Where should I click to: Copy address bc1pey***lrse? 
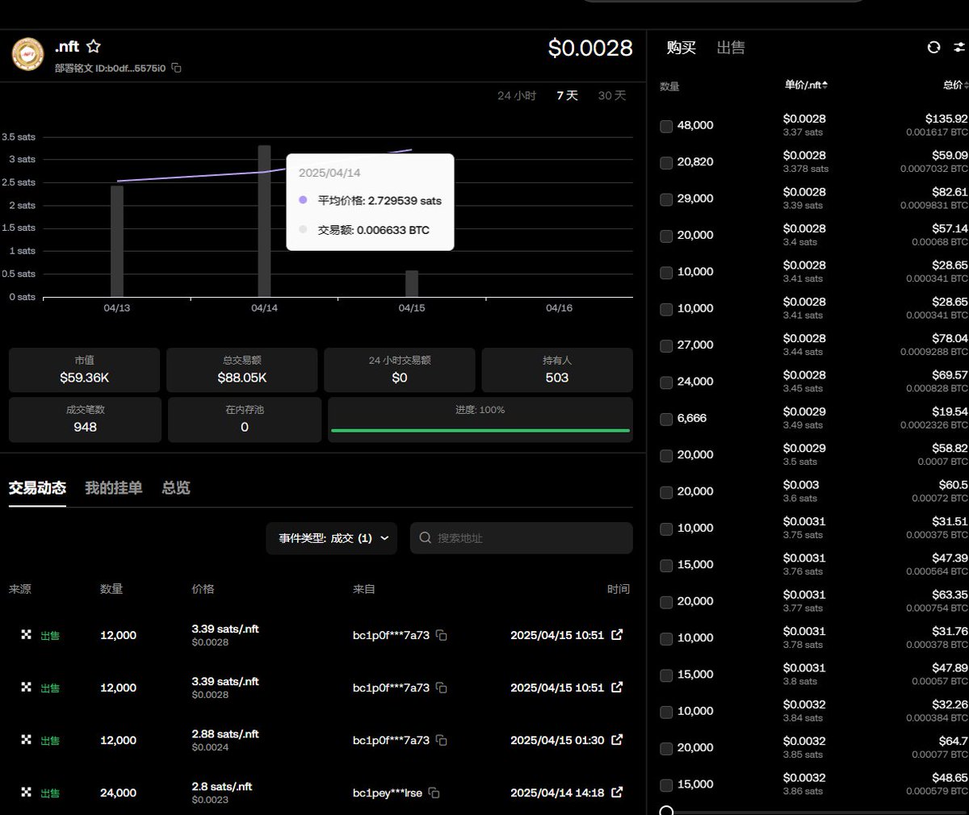pos(434,793)
